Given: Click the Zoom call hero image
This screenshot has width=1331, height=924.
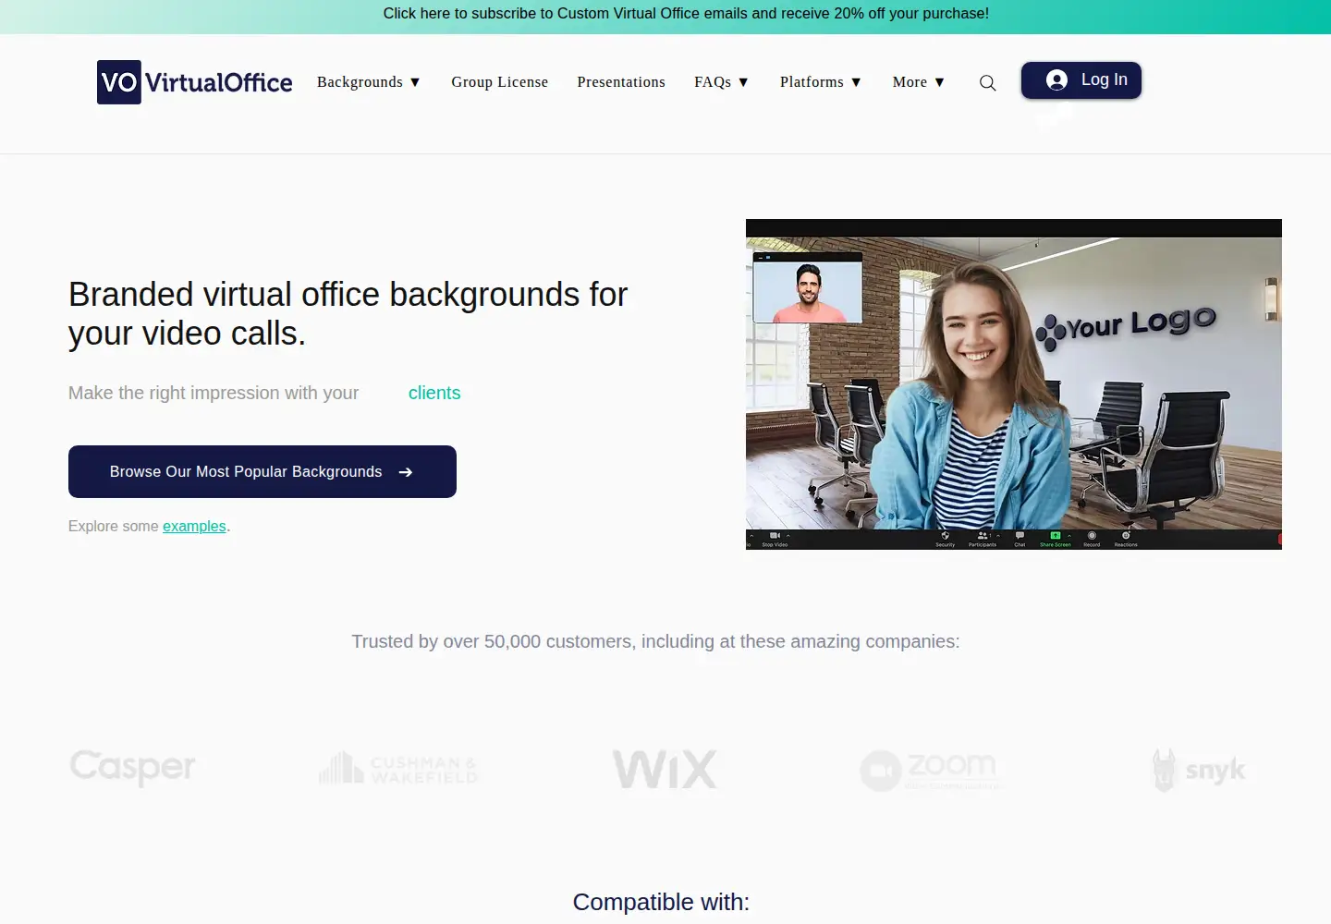Looking at the screenshot, I should coord(1014,384).
